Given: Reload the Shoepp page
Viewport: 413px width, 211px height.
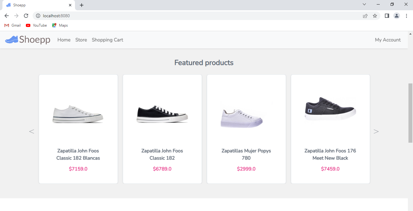Looking at the screenshot, I should (x=26, y=16).
